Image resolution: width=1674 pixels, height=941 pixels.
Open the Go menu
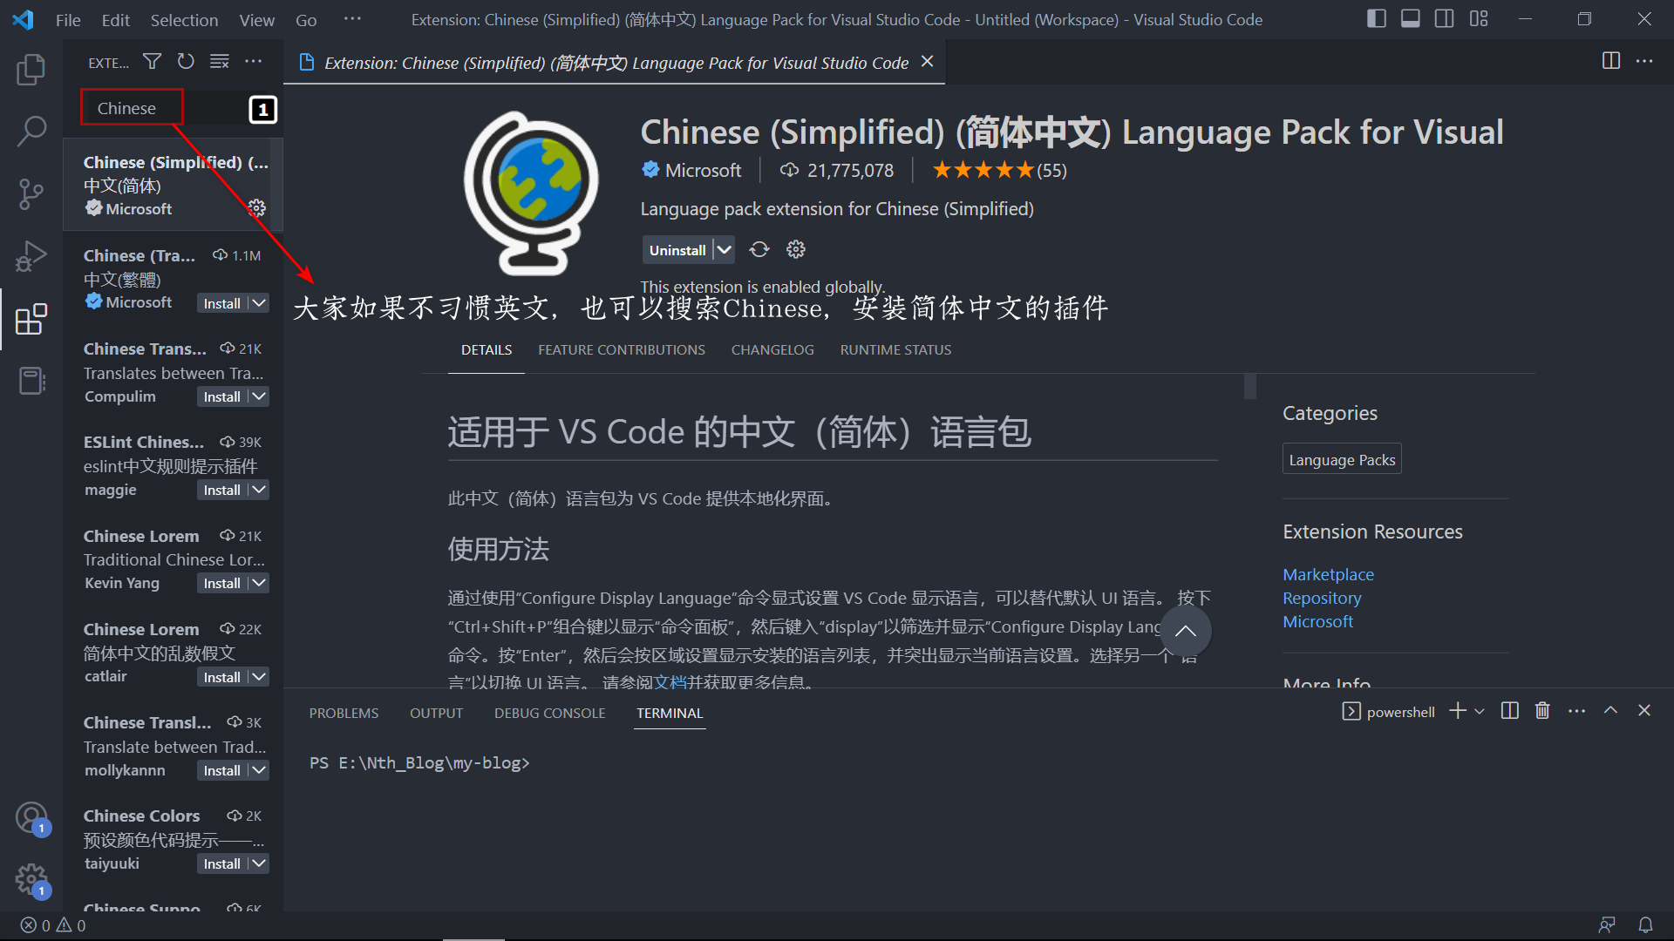(x=306, y=19)
